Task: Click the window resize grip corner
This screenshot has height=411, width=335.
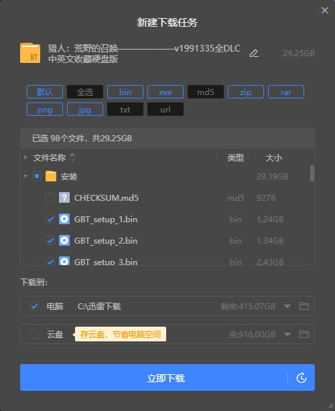Action: click(330, 406)
